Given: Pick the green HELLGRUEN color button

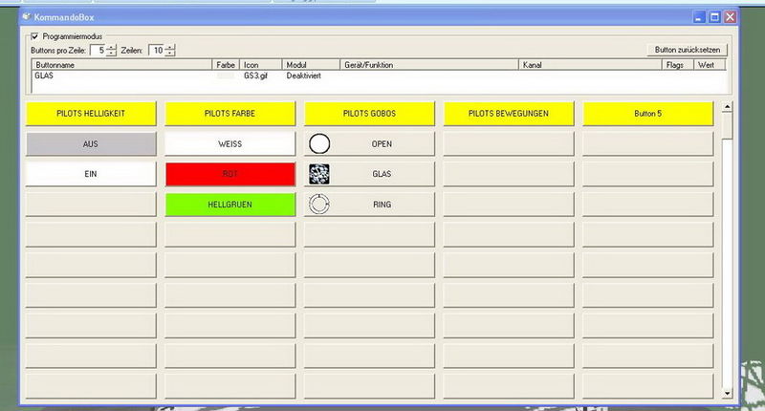Looking at the screenshot, I should (230, 205).
